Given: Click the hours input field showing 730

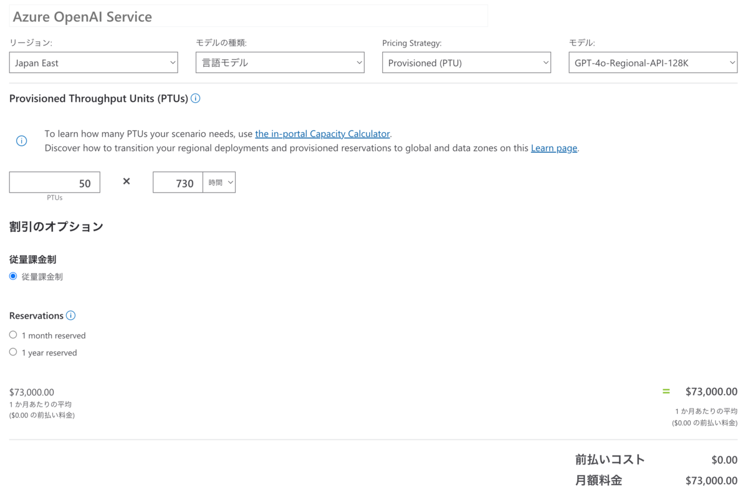Looking at the screenshot, I should pyautogui.click(x=178, y=183).
